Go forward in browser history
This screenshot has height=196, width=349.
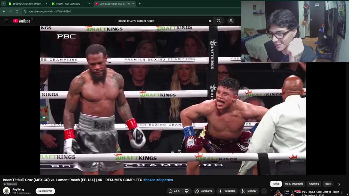[10, 11]
